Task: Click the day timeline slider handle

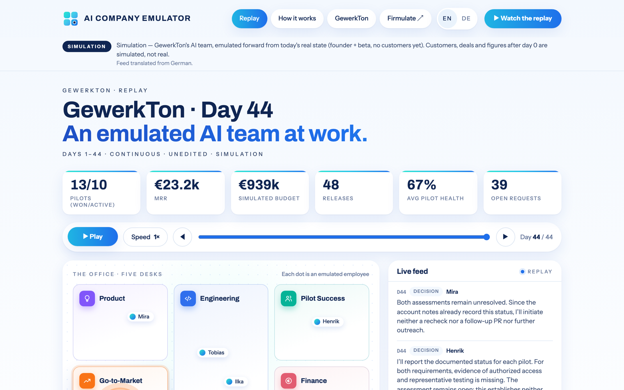Action: [486, 237]
